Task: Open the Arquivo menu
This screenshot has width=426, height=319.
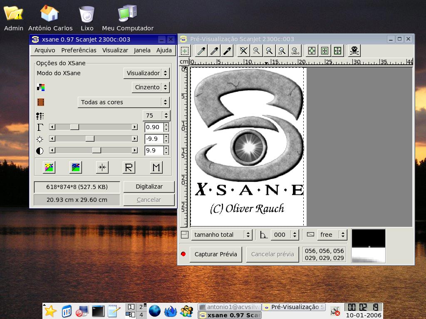Action: 45,50
